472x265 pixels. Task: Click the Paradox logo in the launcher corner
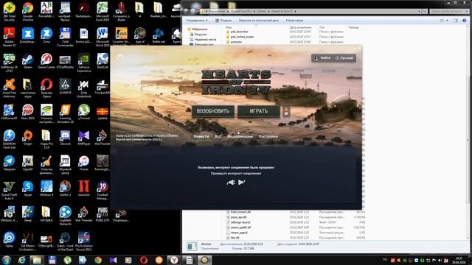120,57
